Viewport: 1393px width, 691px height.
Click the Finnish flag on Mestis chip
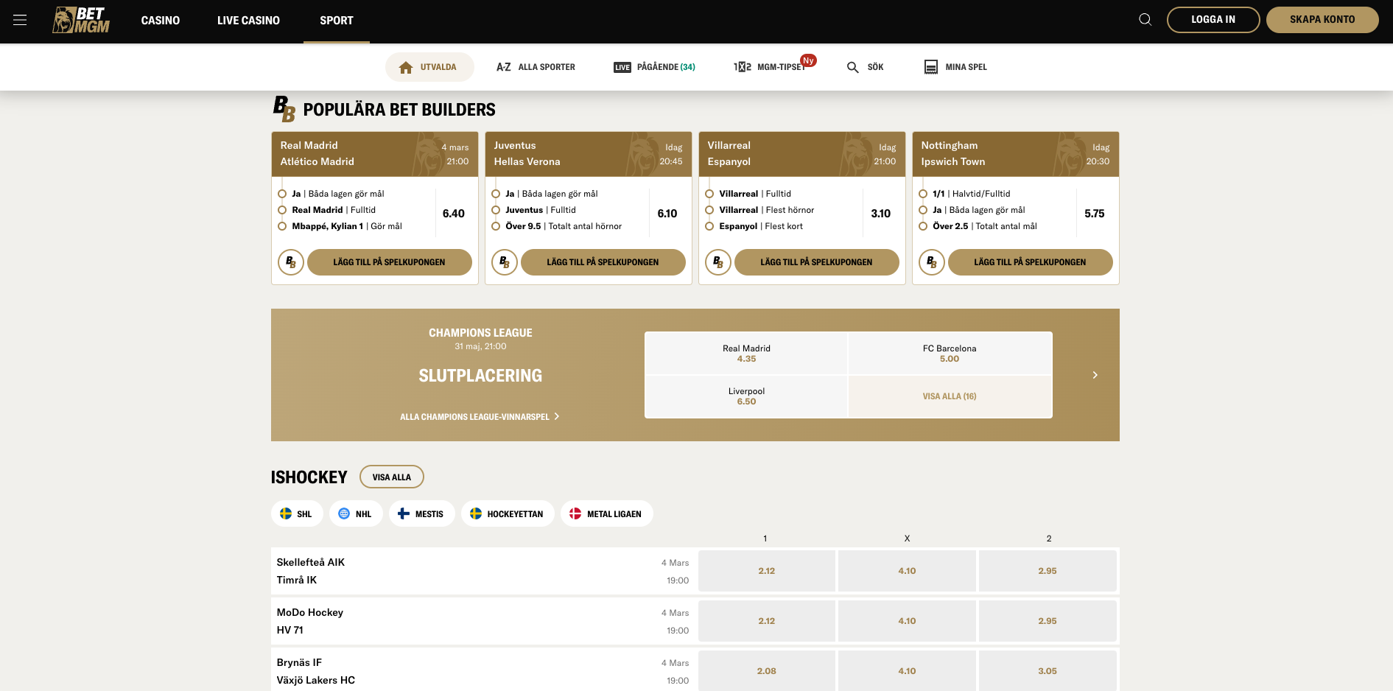(404, 513)
